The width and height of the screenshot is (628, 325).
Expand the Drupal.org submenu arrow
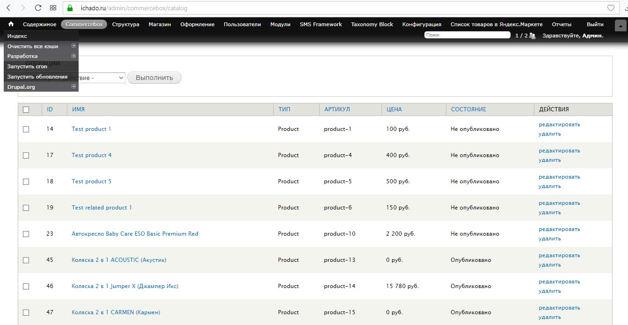(73, 87)
